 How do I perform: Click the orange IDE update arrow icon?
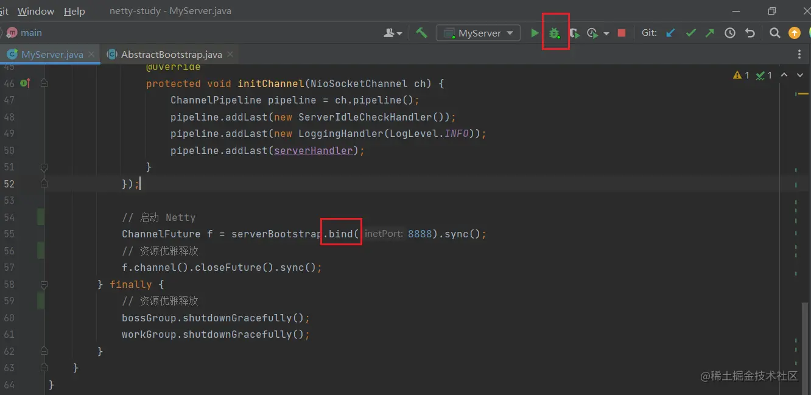pos(795,33)
